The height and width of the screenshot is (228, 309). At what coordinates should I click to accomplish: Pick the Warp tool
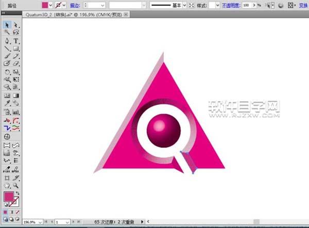pos(7,80)
